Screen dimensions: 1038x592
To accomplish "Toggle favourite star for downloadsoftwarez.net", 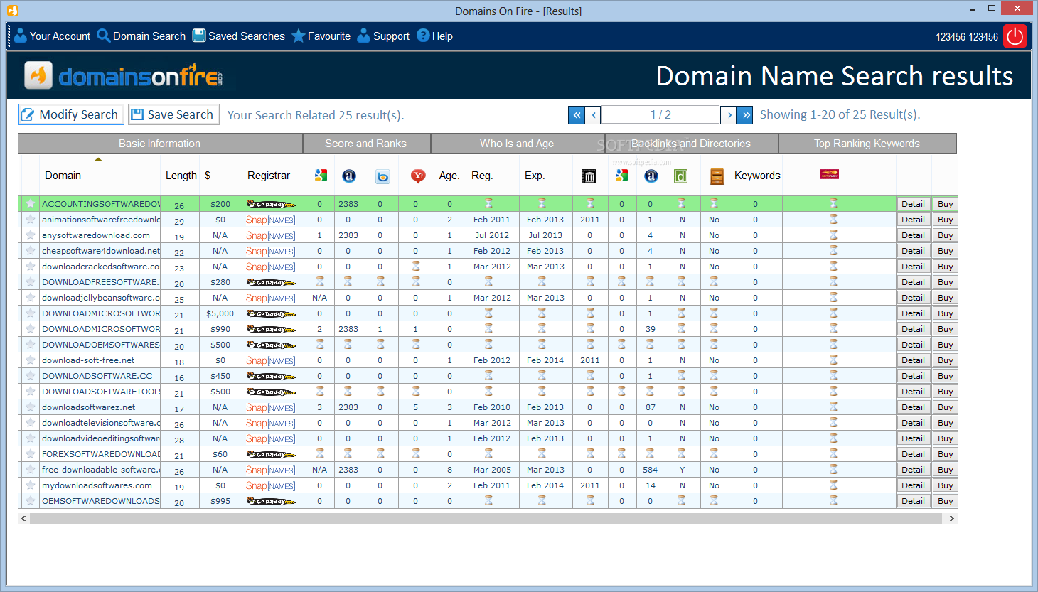I will [31, 407].
